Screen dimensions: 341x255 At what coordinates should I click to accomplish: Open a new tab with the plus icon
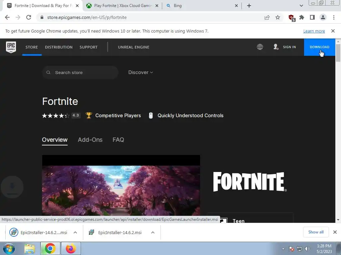[x=249, y=6]
